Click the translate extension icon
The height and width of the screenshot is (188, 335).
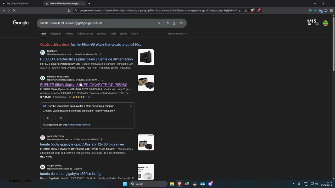(310, 10)
